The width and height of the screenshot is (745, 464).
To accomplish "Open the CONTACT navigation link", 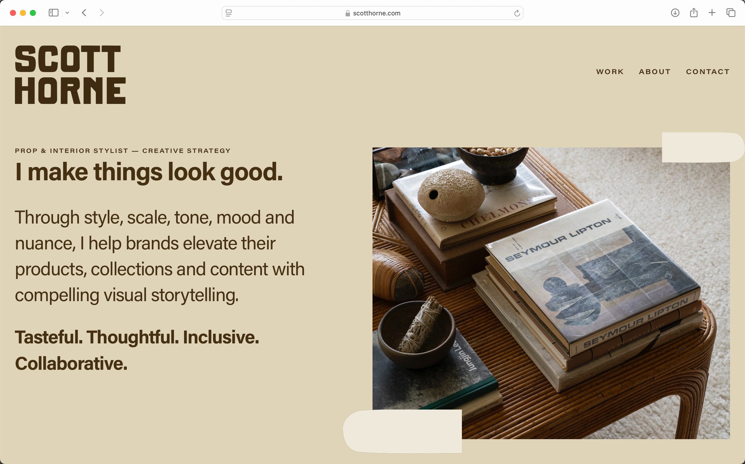I will [x=708, y=71].
